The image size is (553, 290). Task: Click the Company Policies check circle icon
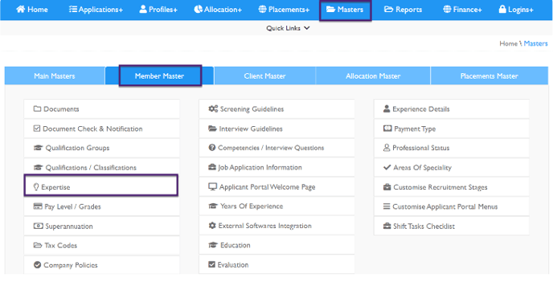[38, 264]
